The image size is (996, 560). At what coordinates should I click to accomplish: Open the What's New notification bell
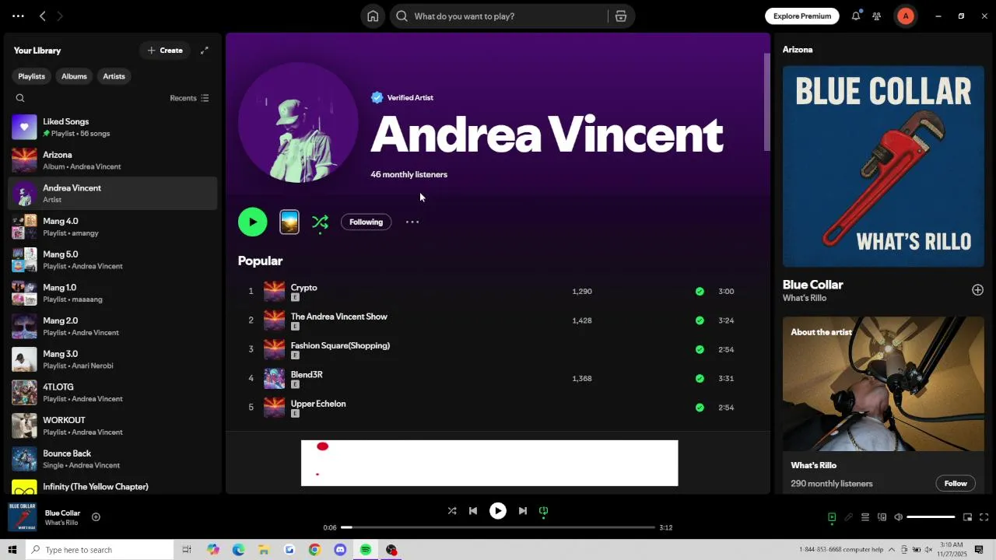[x=856, y=16]
